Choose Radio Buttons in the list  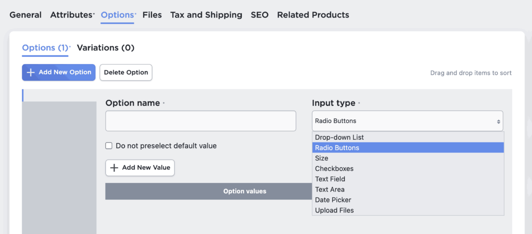(x=408, y=148)
